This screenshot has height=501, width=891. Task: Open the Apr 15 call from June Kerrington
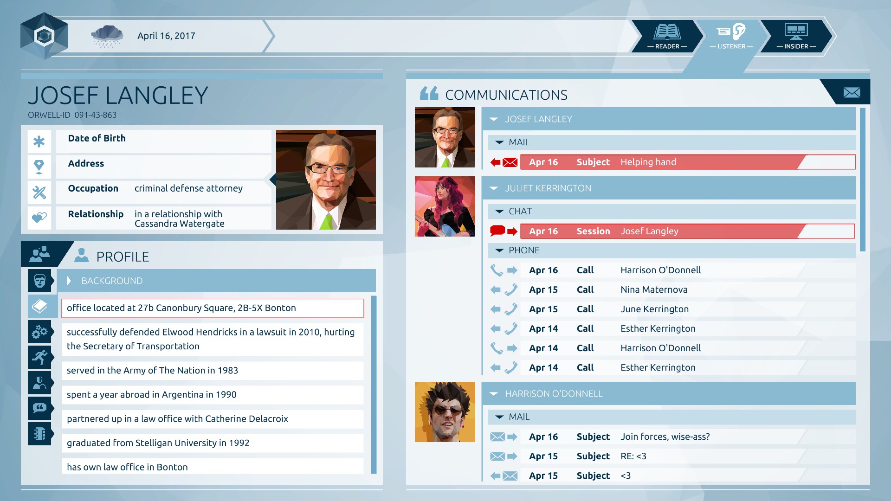pyautogui.click(x=688, y=309)
